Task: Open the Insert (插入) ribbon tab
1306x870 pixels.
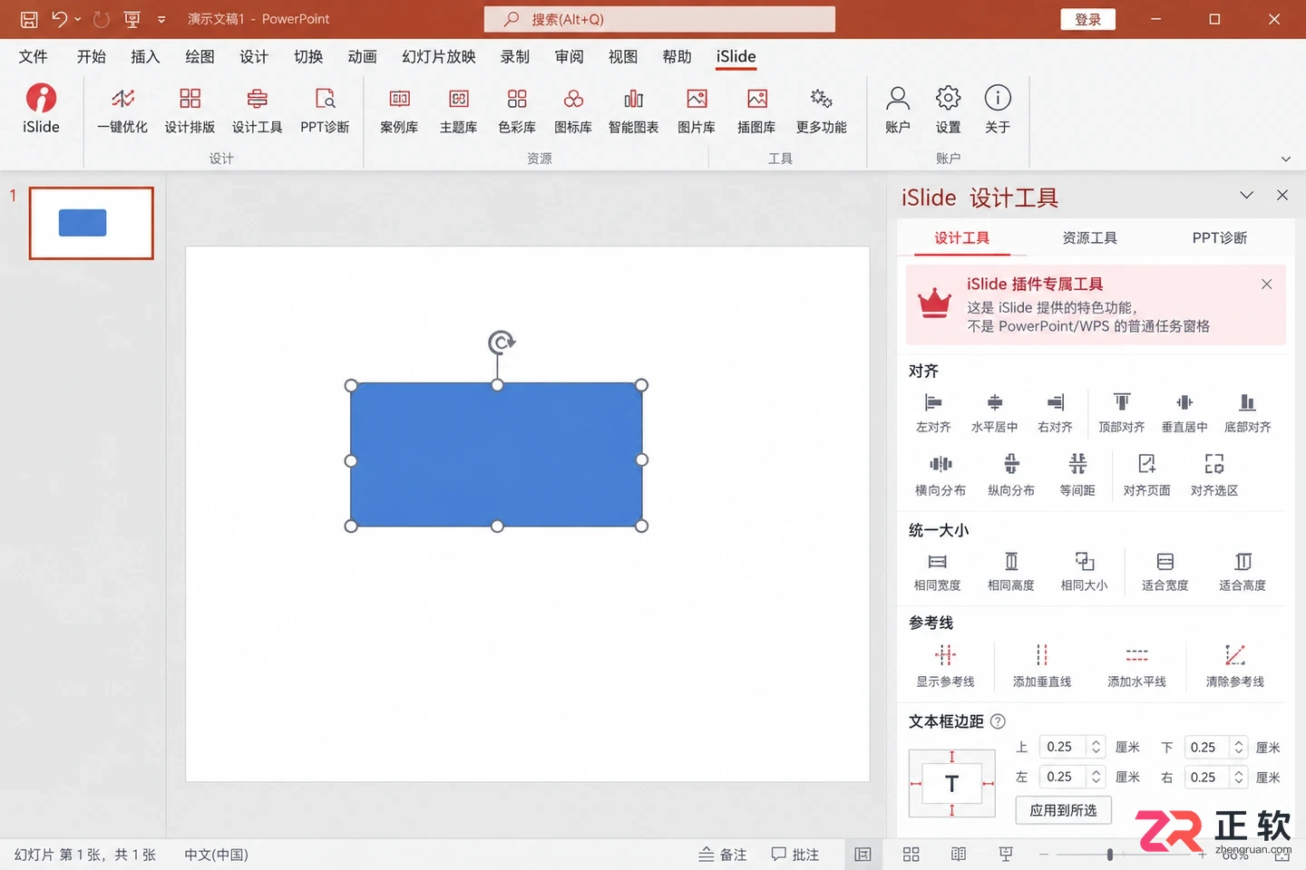Action: coord(145,56)
